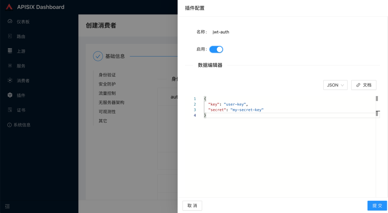Click the APISIX logo icon
The height and width of the screenshot is (213, 388).
click(9, 7)
